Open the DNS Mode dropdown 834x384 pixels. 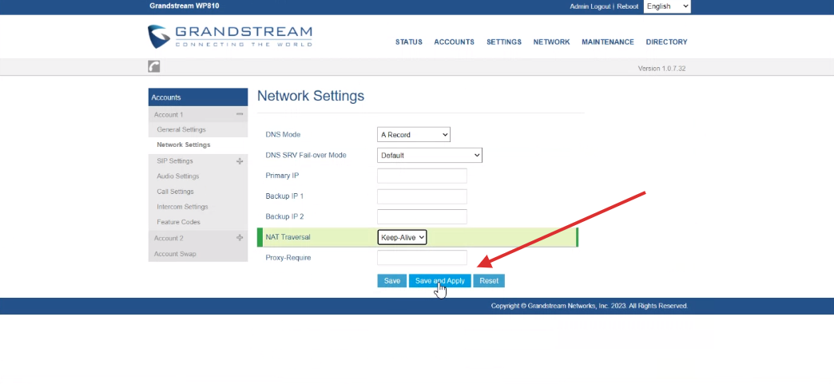(414, 135)
